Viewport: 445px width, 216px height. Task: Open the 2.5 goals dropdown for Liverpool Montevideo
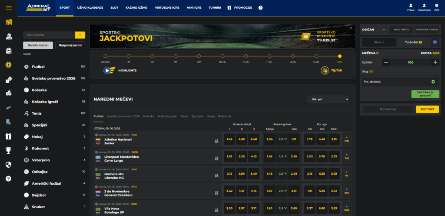click(x=282, y=156)
